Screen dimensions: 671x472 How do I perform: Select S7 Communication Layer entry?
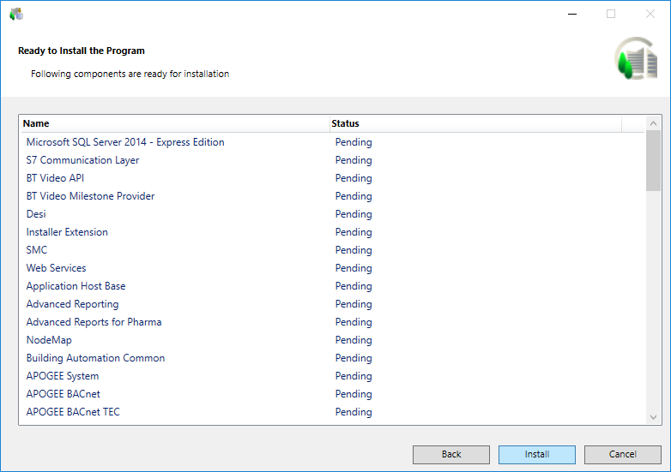82,160
